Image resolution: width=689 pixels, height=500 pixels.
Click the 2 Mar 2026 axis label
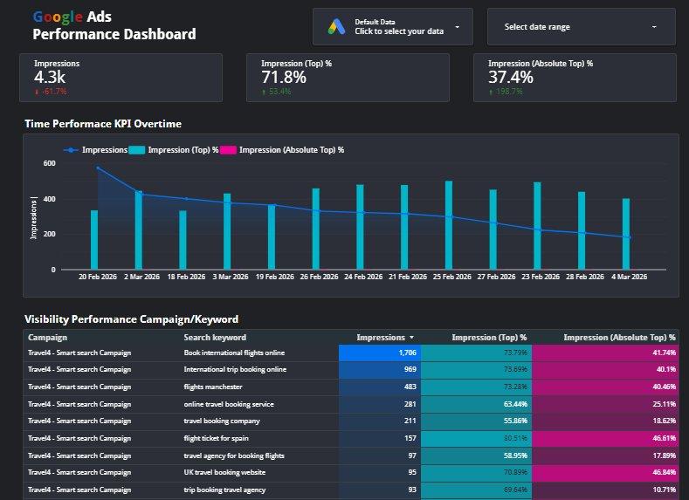pos(142,277)
